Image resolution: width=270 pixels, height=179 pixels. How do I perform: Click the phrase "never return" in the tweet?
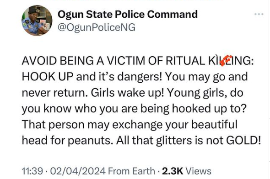pyautogui.click(x=55, y=93)
